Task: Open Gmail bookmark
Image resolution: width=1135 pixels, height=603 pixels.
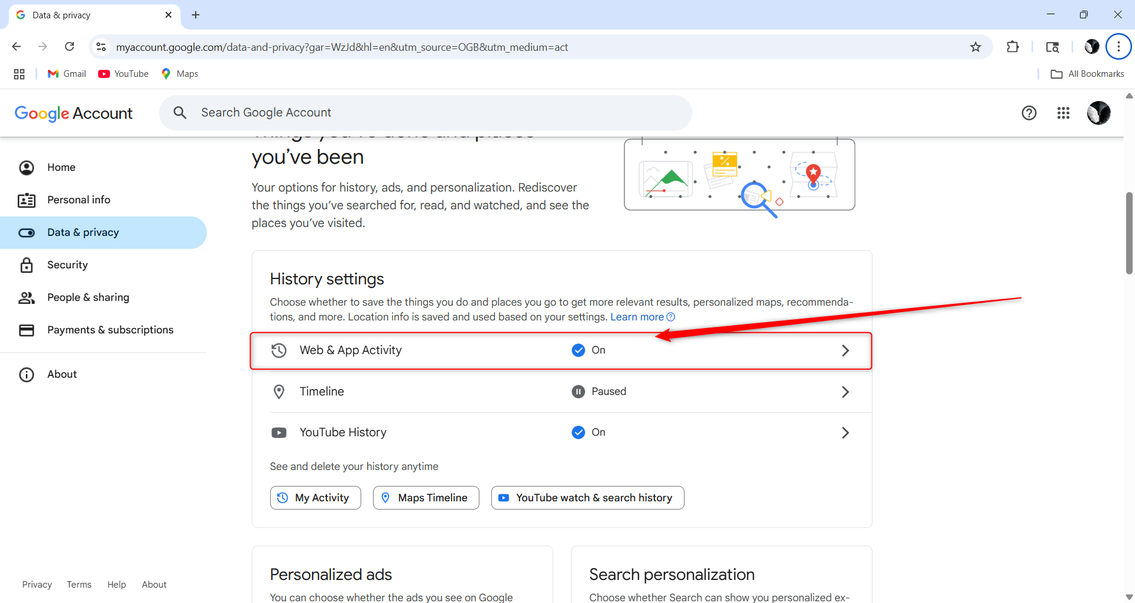Action: coord(67,74)
